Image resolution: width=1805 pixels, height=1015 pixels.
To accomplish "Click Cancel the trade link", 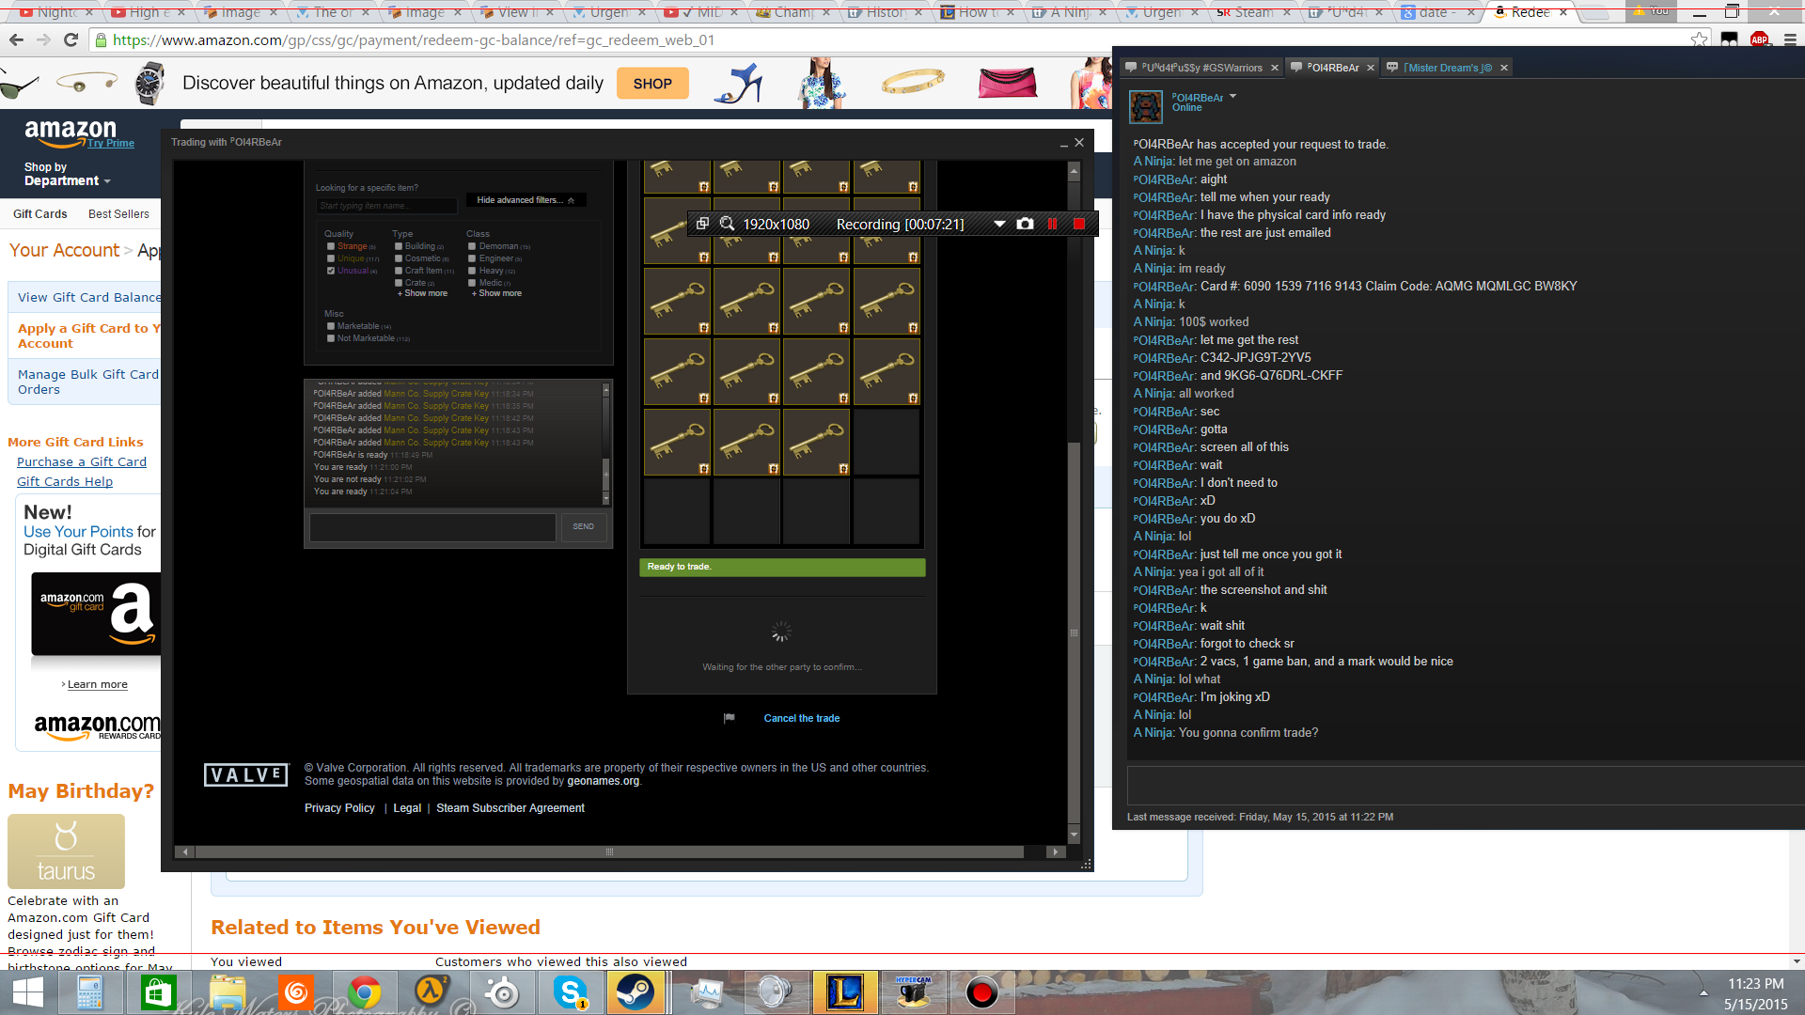I will pyautogui.click(x=801, y=718).
